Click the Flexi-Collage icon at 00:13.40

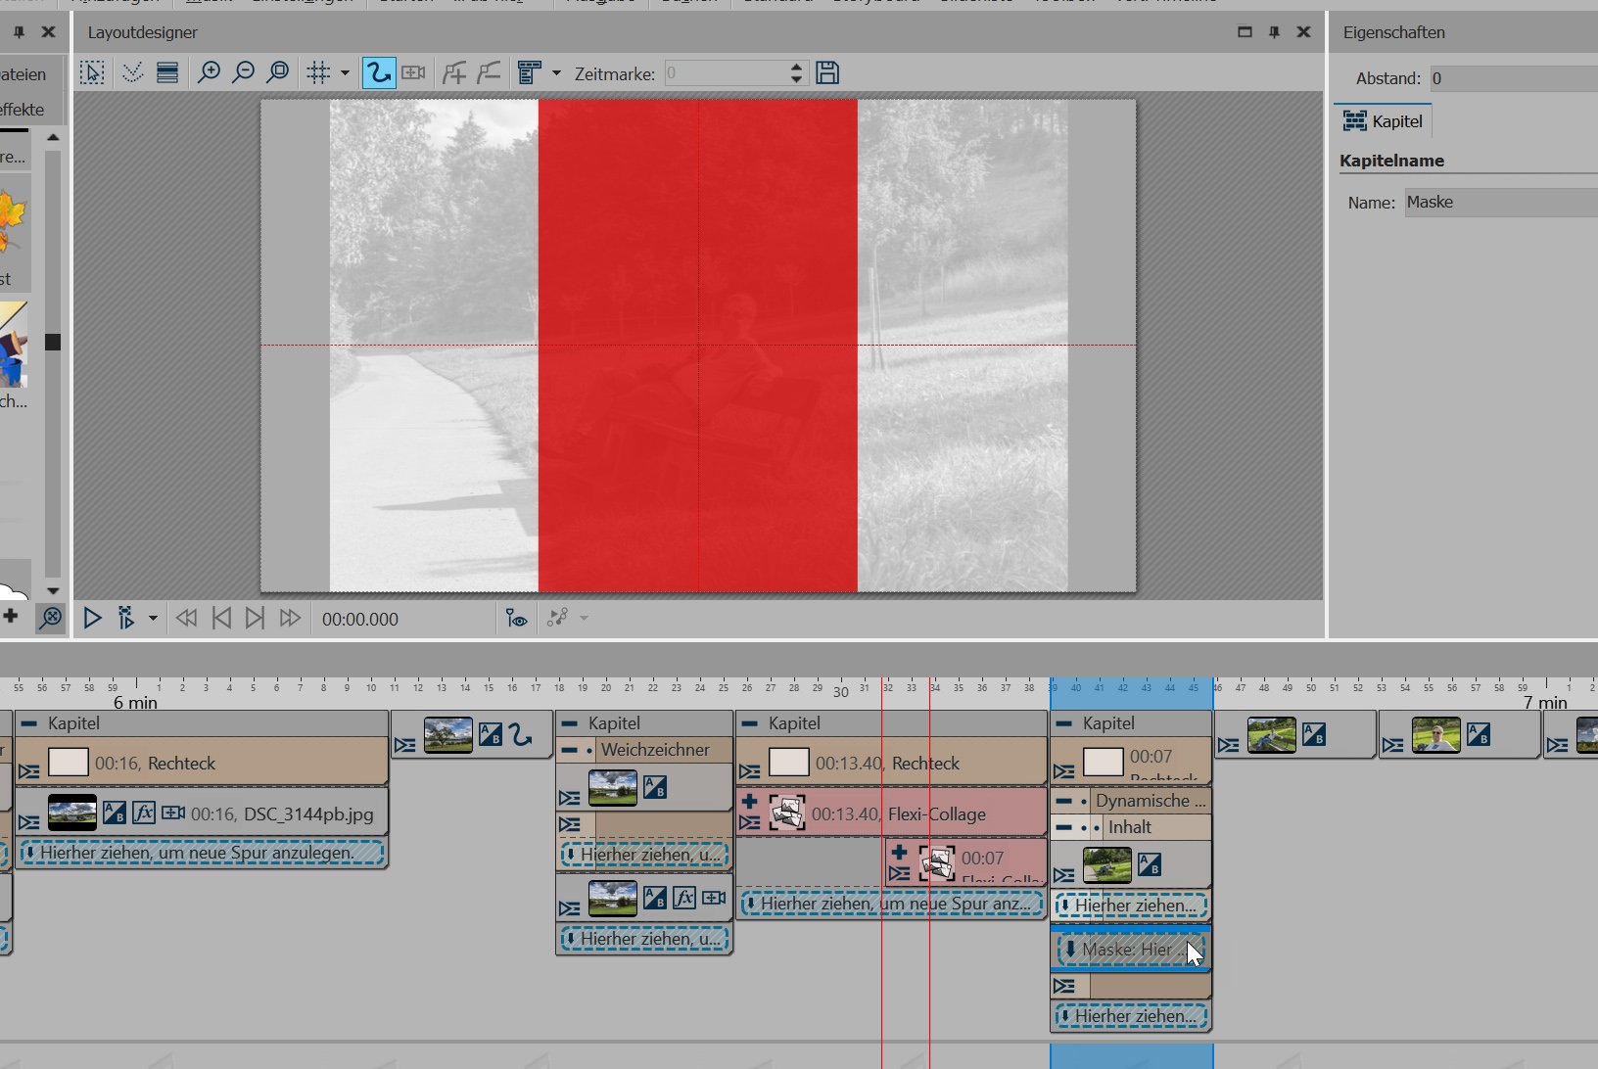click(x=787, y=813)
